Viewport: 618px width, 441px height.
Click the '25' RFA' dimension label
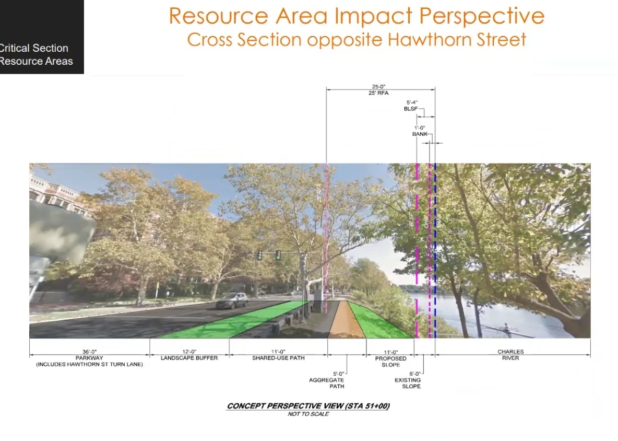click(379, 90)
